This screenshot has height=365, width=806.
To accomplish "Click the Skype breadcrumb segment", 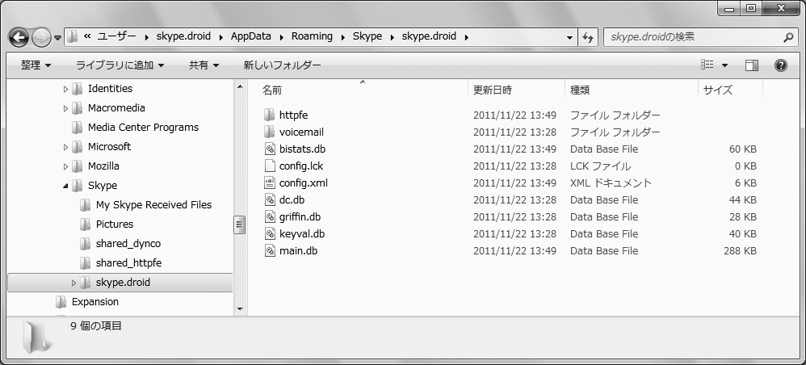I will pos(367,36).
